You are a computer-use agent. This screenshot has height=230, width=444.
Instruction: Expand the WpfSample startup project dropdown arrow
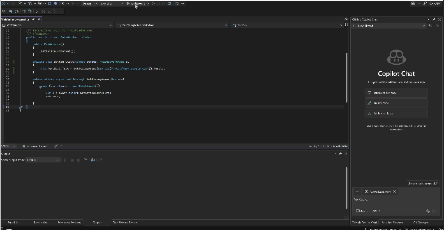coord(148,4)
